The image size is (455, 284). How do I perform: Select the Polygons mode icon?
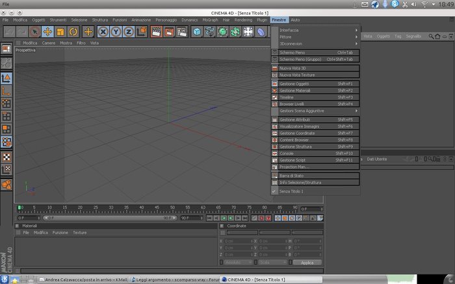[x=6, y=129]
